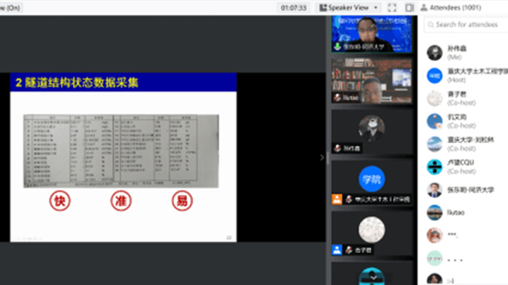
Task: Click the red circled 准 on the slide
Action: (x=121, y=201)
